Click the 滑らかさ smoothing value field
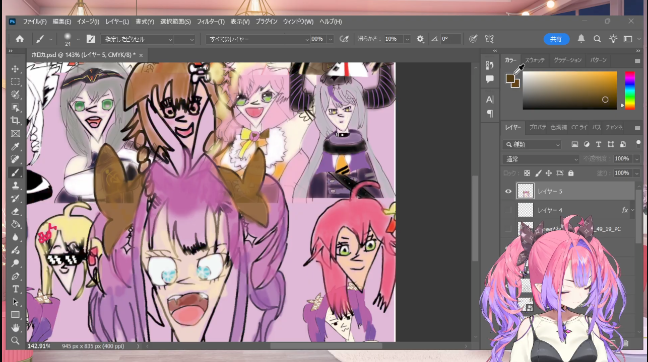The width and height of the screenshot is (648, 362). 393,39
